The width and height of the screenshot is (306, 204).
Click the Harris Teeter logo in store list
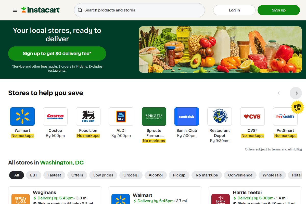click(221, 199)
